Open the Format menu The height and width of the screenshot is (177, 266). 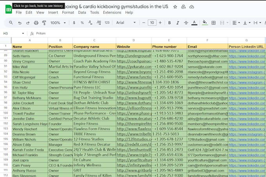[x=68, y=13]
